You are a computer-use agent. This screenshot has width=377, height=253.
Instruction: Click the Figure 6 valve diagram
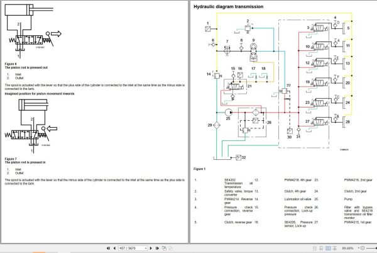[x=33, y=31]
